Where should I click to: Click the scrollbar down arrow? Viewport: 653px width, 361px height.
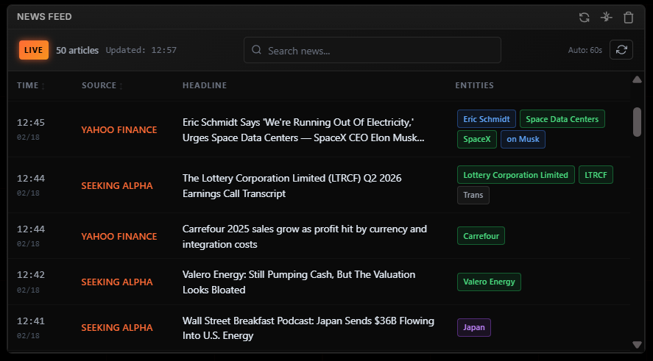click(637, 345)
